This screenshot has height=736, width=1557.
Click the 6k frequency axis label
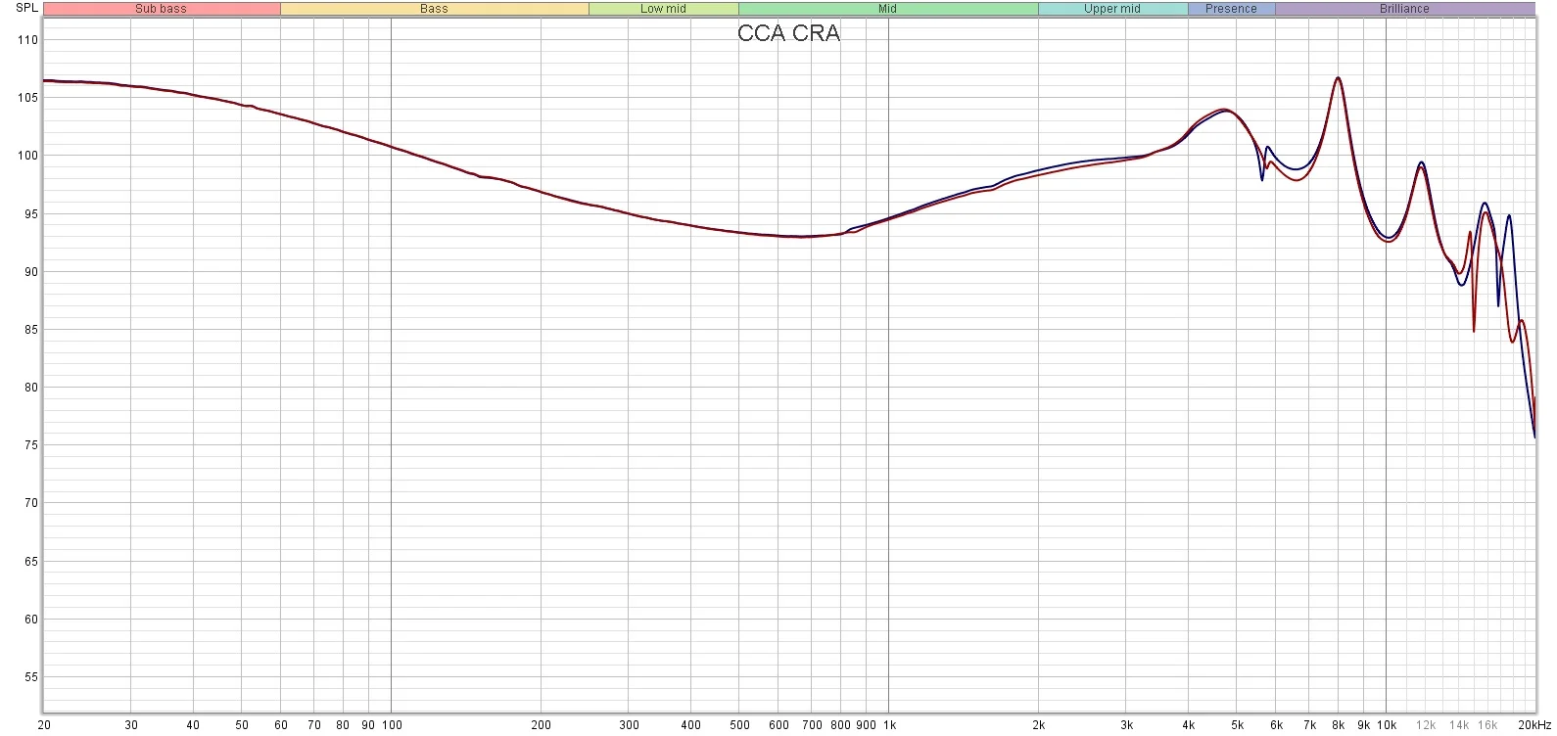point(1276,725)
